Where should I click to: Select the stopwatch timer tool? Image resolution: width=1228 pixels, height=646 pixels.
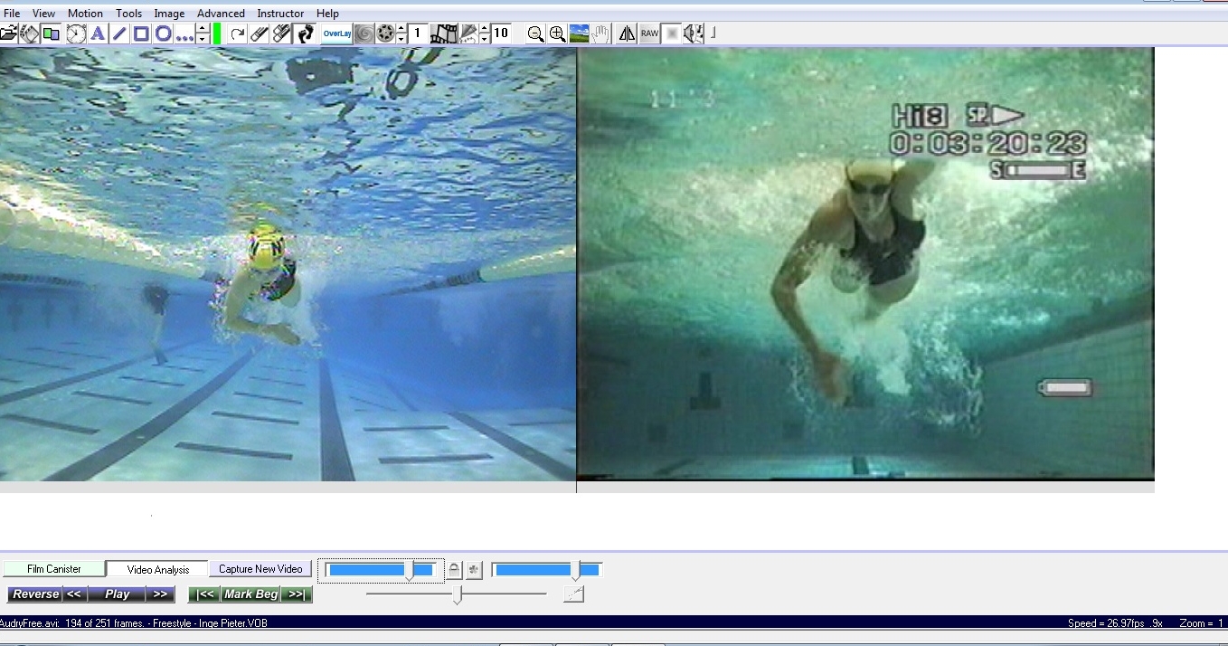(76, 34)
